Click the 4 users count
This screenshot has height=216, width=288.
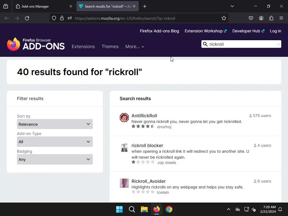coord(262,145)
